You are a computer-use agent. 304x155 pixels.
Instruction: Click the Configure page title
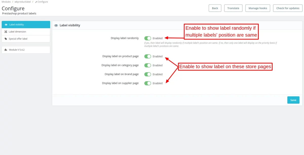(13, 9)
